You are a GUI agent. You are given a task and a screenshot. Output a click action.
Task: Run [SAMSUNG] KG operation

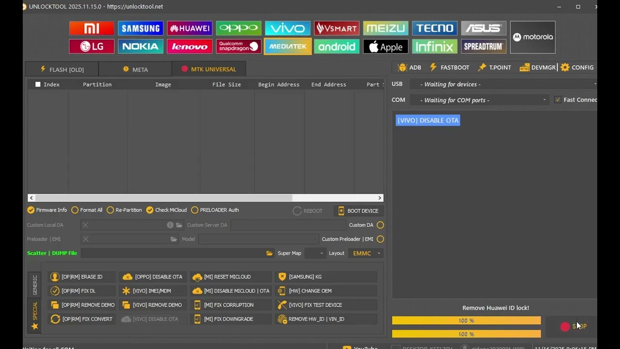click(326, 277)
